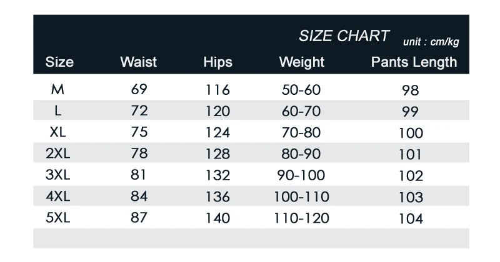
Task: Select the M size row label
Action: pos(57,89)
